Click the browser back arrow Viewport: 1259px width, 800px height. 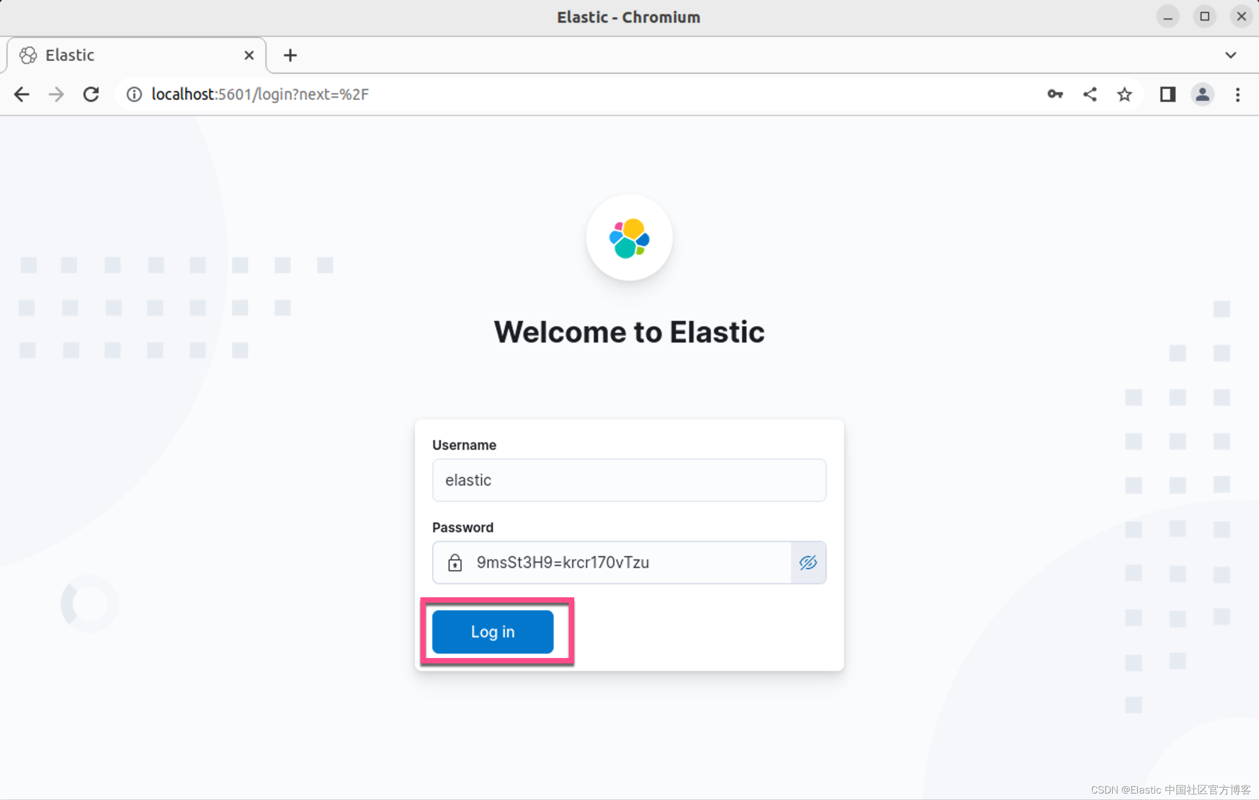[x=22, y=94]
